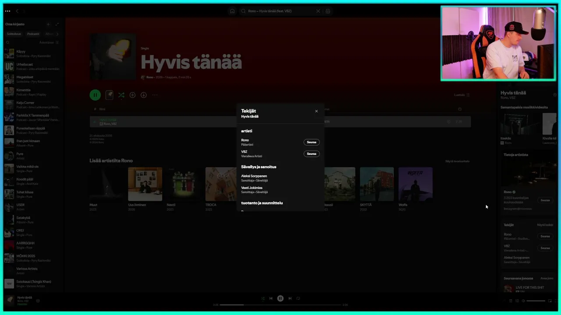Open Satokausi (Tsingis Khan) single
561x315 pixels.
point(32,283)
